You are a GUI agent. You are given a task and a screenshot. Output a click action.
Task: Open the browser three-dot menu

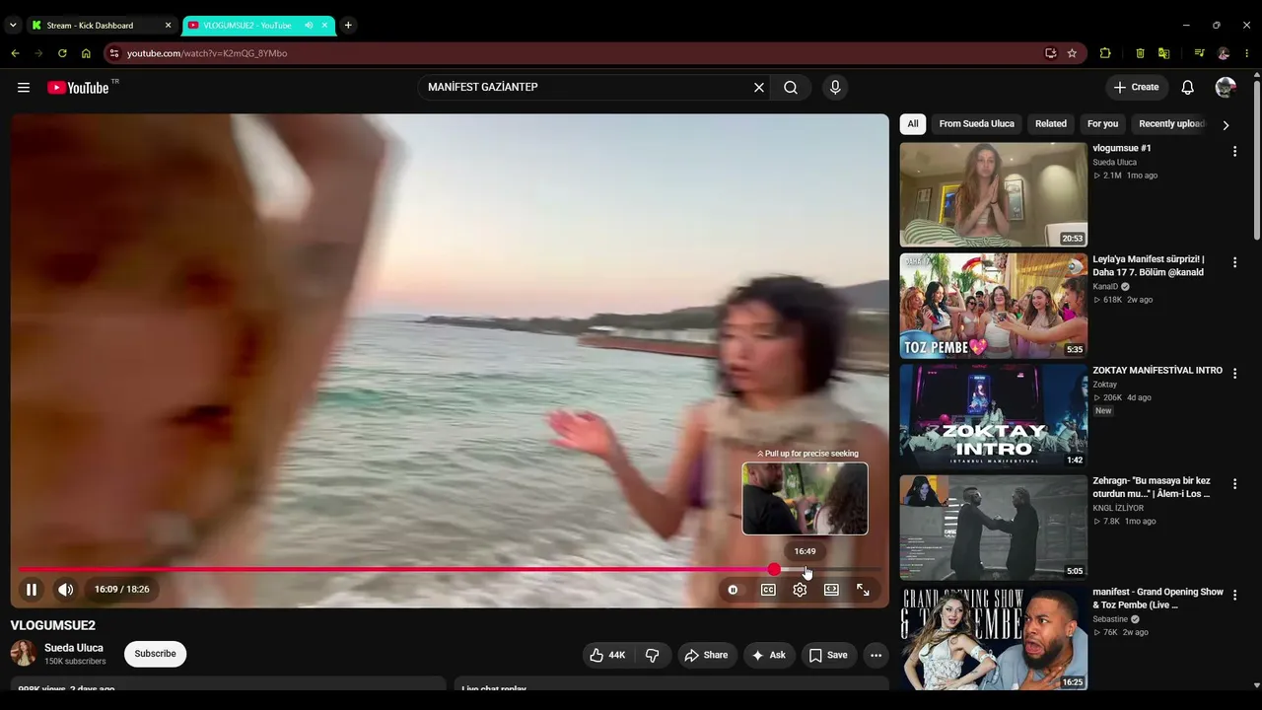tap(1247, 53)
